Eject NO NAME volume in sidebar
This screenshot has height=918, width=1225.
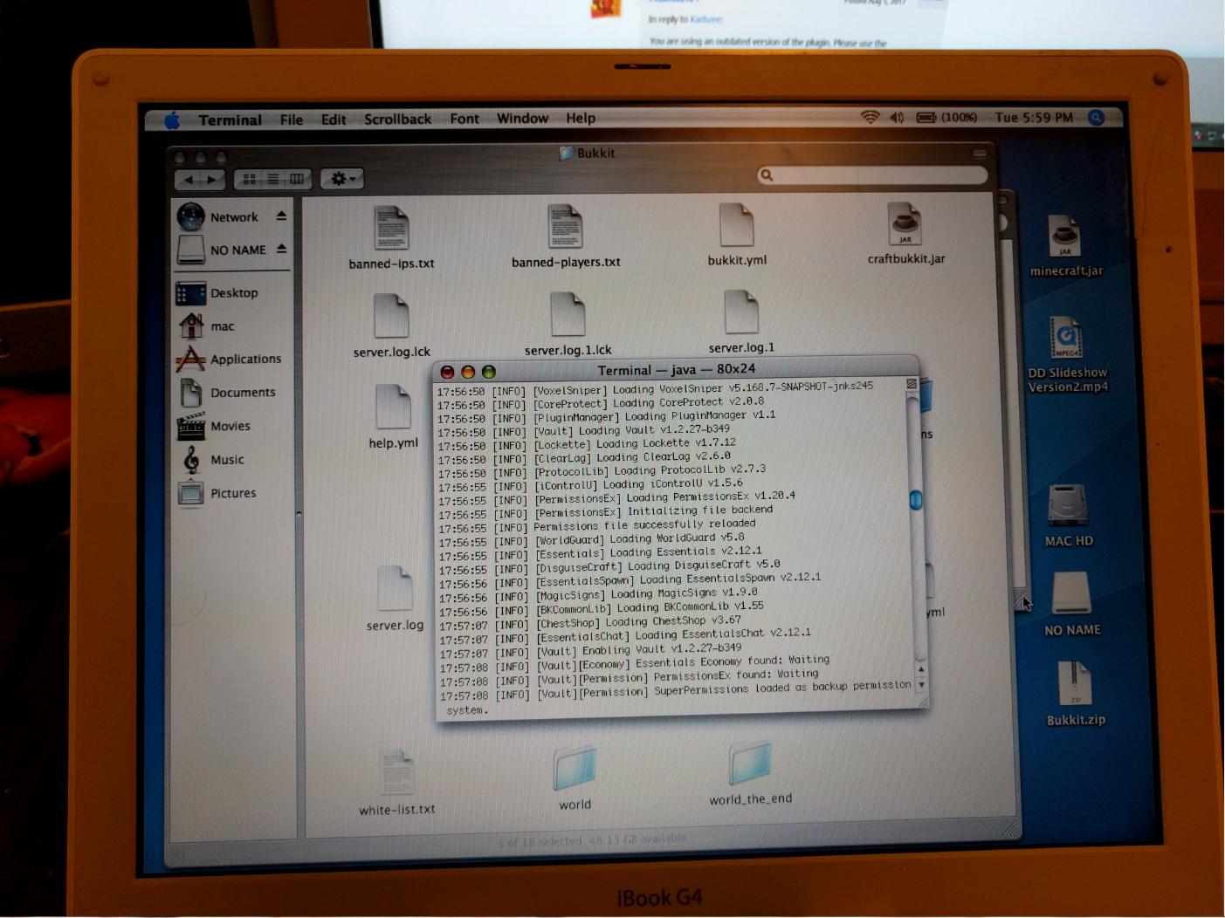(281, 249)
